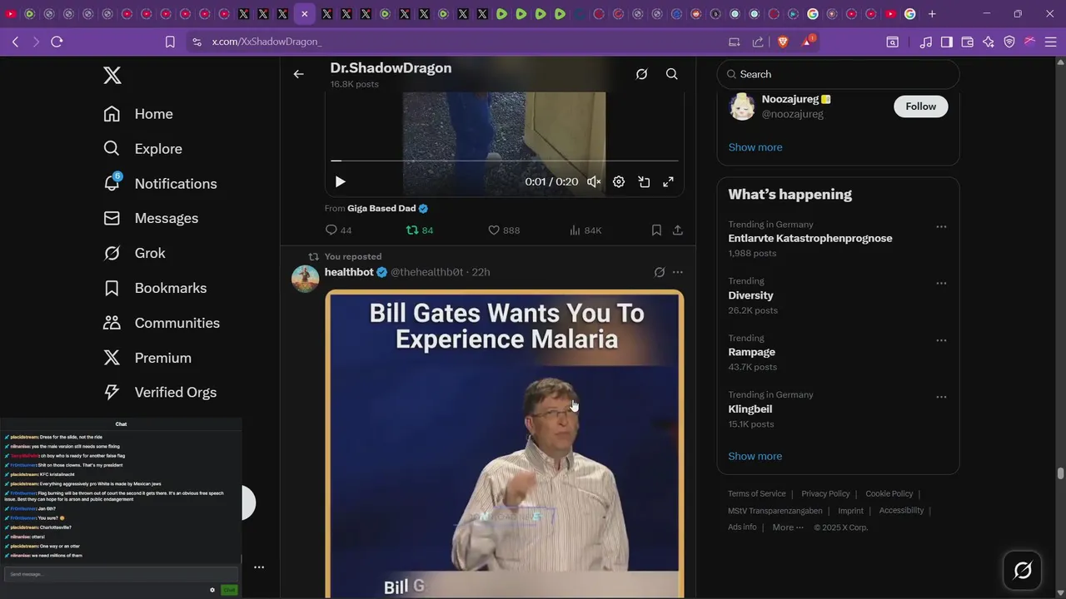View analytics showing 84K views
Screen dimensions: 1066x599
coord(585,230)
